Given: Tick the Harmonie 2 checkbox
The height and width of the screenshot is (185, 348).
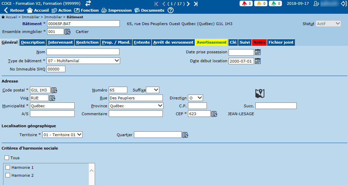Looking at the screenshot, I should (8, 175).
